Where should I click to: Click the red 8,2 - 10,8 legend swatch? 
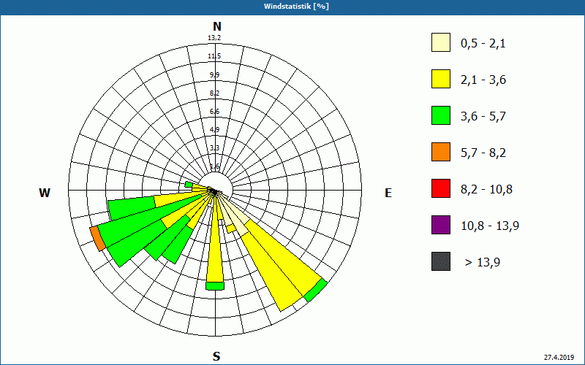coord(441,188)
